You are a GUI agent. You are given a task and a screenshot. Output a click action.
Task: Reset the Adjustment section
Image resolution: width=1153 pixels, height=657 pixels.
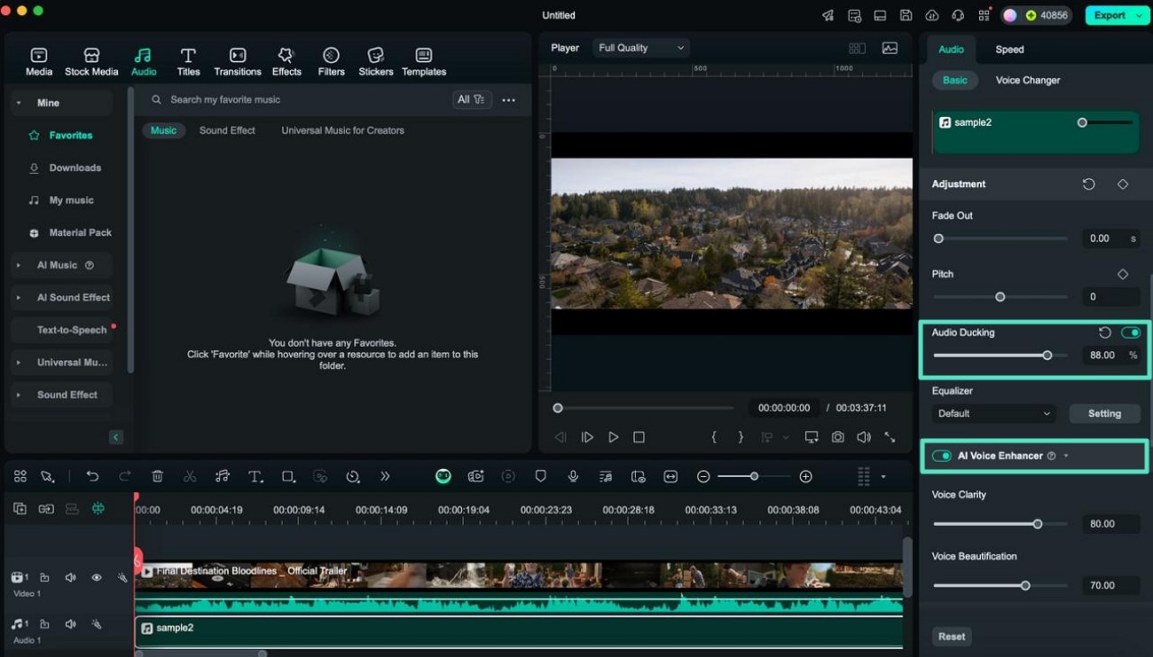[x=1088, y=184]
